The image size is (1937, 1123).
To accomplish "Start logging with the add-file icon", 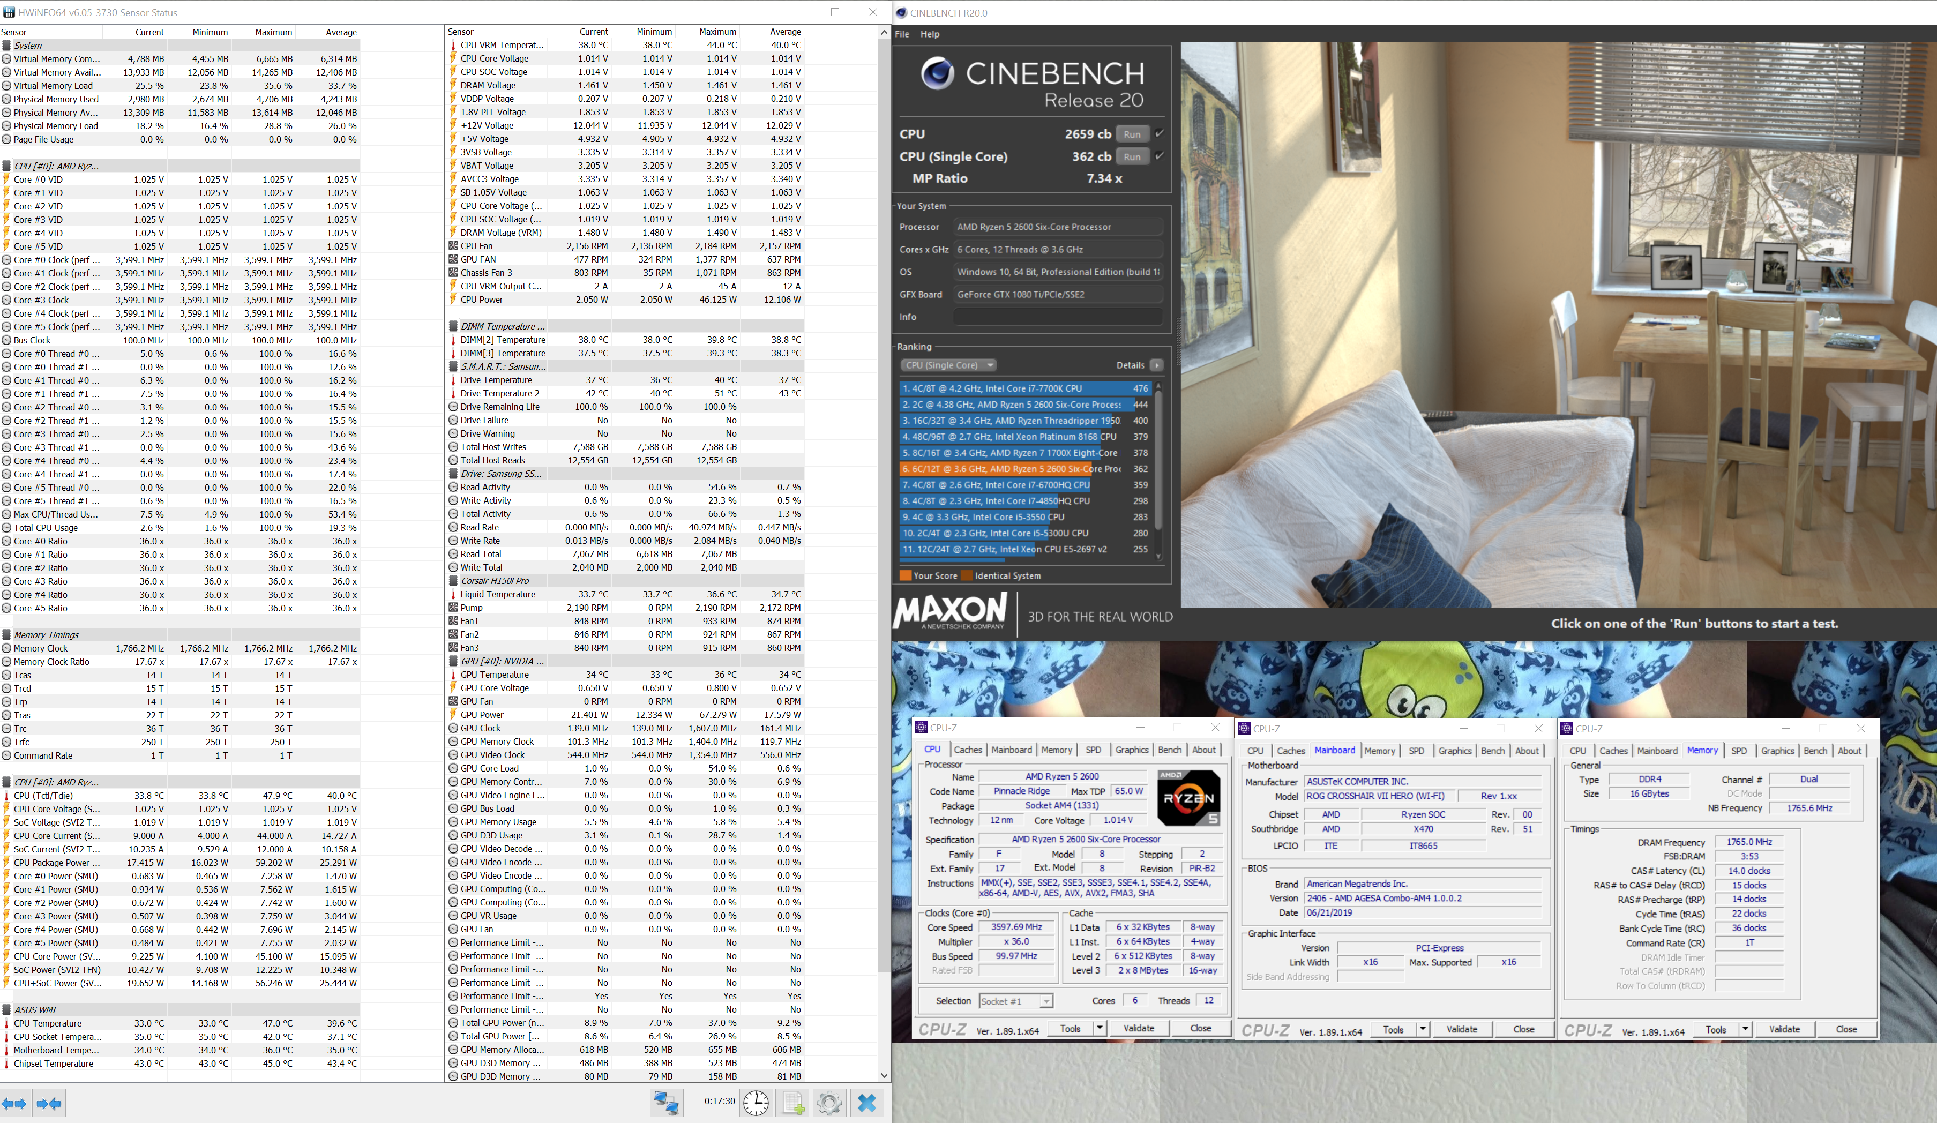I will tap(793, 1103).
